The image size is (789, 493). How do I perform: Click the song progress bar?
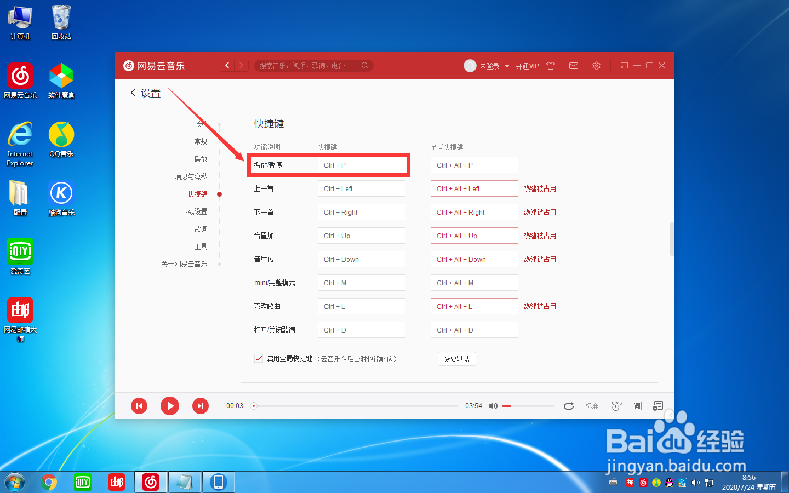pyautogui.click(x=356, y=406)
